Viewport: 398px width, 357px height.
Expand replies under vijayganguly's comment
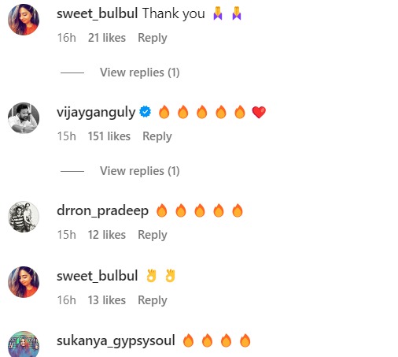140,171
